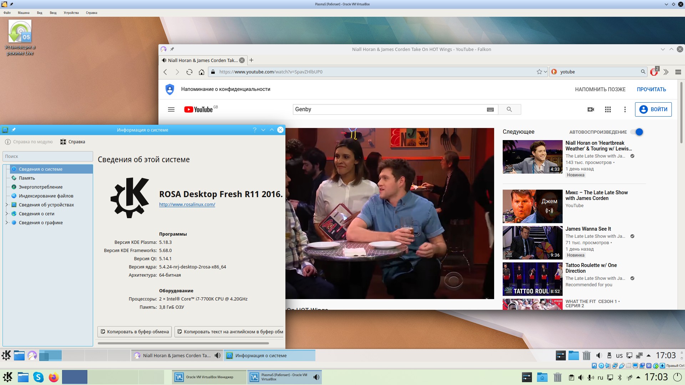Toggle the autoplay switch off

click(x=637, y=132)
